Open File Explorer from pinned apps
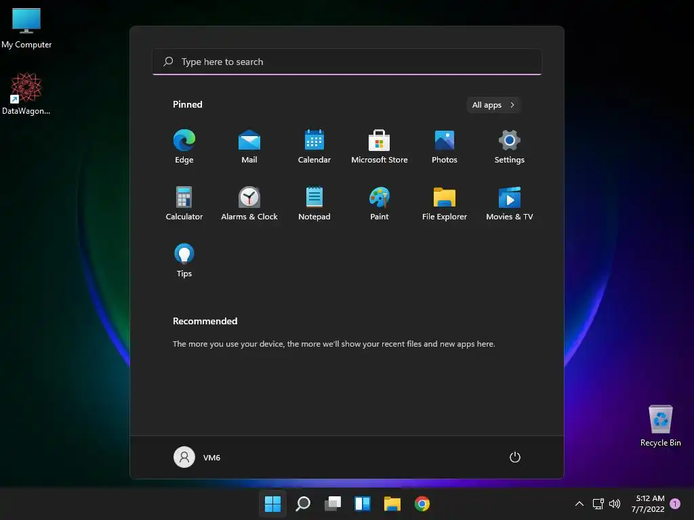Image resolution: width=694 pixels, height=520 pixels. tap(445, 203)
